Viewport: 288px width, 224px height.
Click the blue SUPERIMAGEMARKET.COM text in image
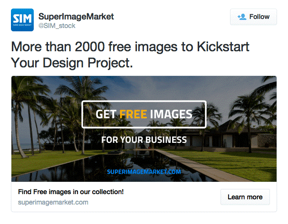point(144,171)
